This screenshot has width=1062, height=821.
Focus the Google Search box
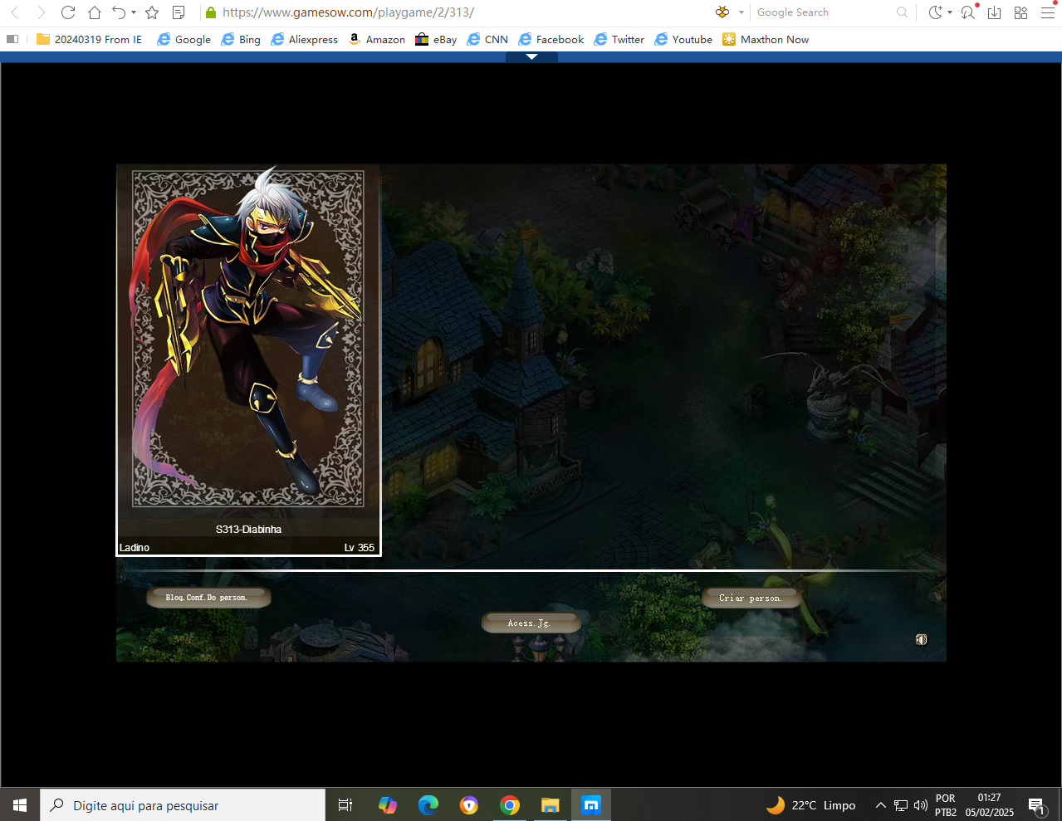(822, 12)
